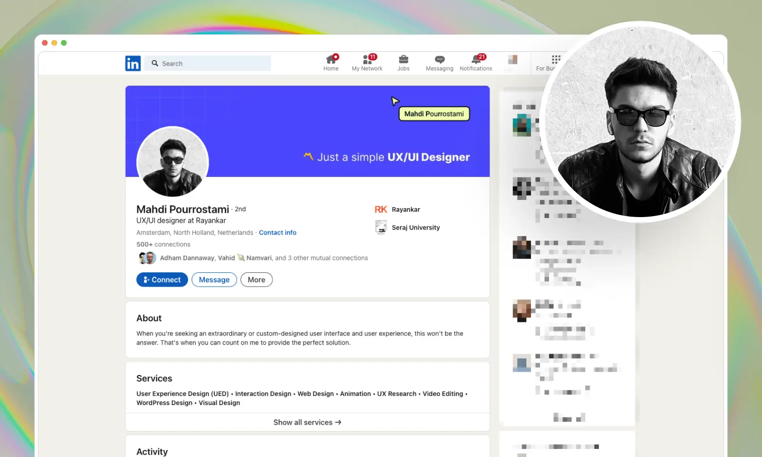
Task: Open the Seraj University link
Action: pos(416,228)
